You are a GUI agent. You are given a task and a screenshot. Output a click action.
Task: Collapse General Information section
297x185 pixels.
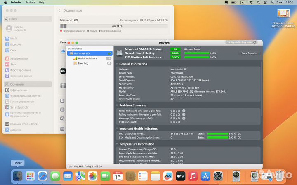point(117,64)
